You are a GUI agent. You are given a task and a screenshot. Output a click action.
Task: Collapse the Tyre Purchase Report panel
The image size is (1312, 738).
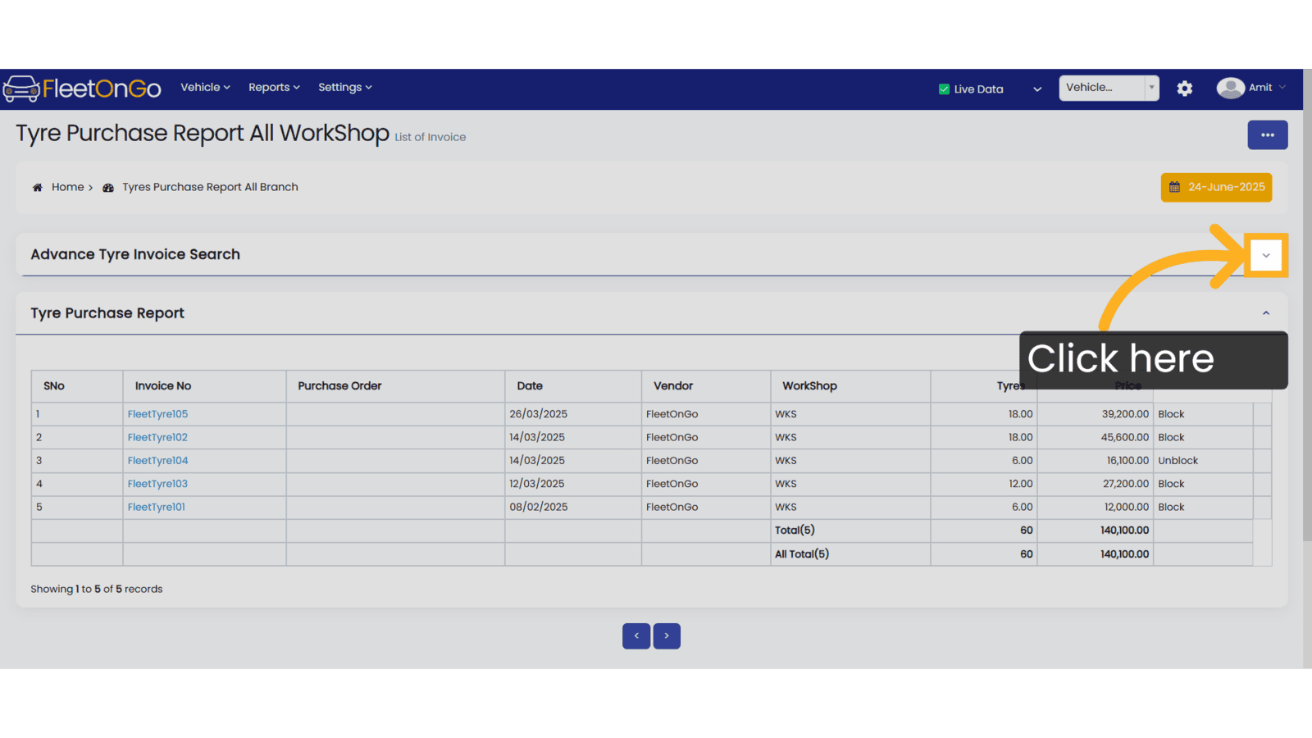(x=1266, y=313)
